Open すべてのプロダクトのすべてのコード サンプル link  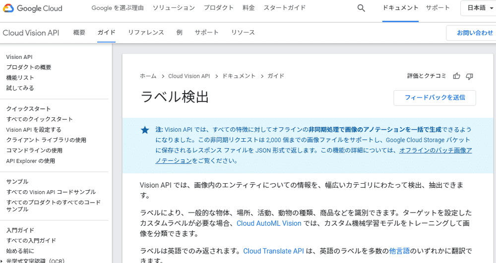(x=54, y=206)
